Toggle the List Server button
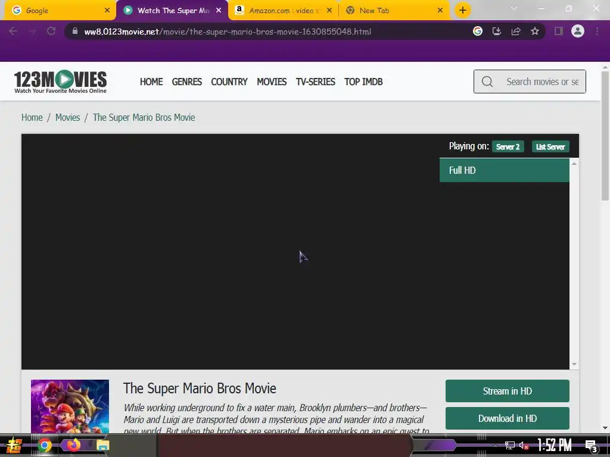The height and width of the screenshot is (457, 610). [550, 146]
